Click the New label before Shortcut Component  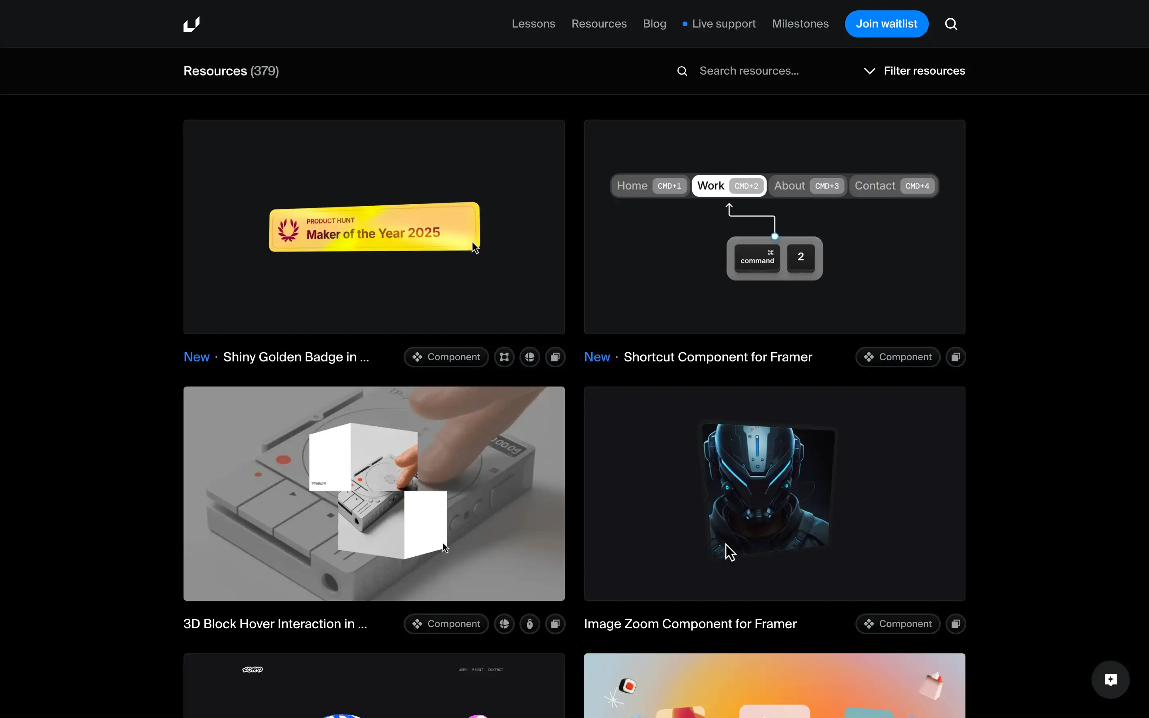pyautogui.click(x=597, y=357)
